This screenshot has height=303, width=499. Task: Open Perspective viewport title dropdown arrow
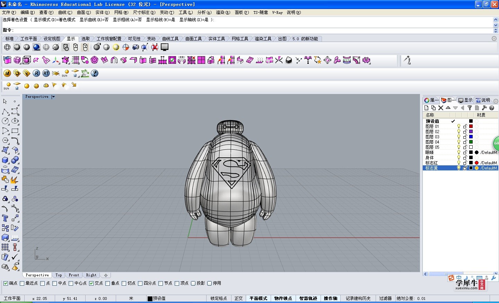(53, 97)
